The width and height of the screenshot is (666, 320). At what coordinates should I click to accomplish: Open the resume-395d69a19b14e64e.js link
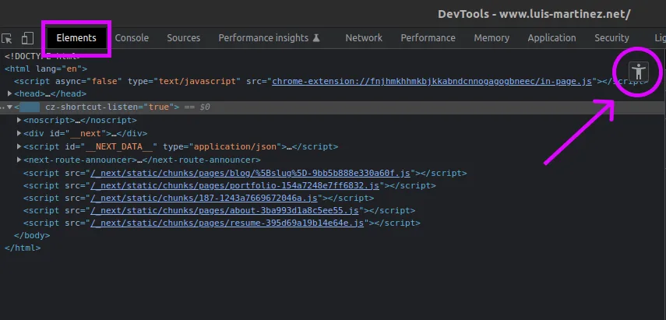[x=227, y=223]
